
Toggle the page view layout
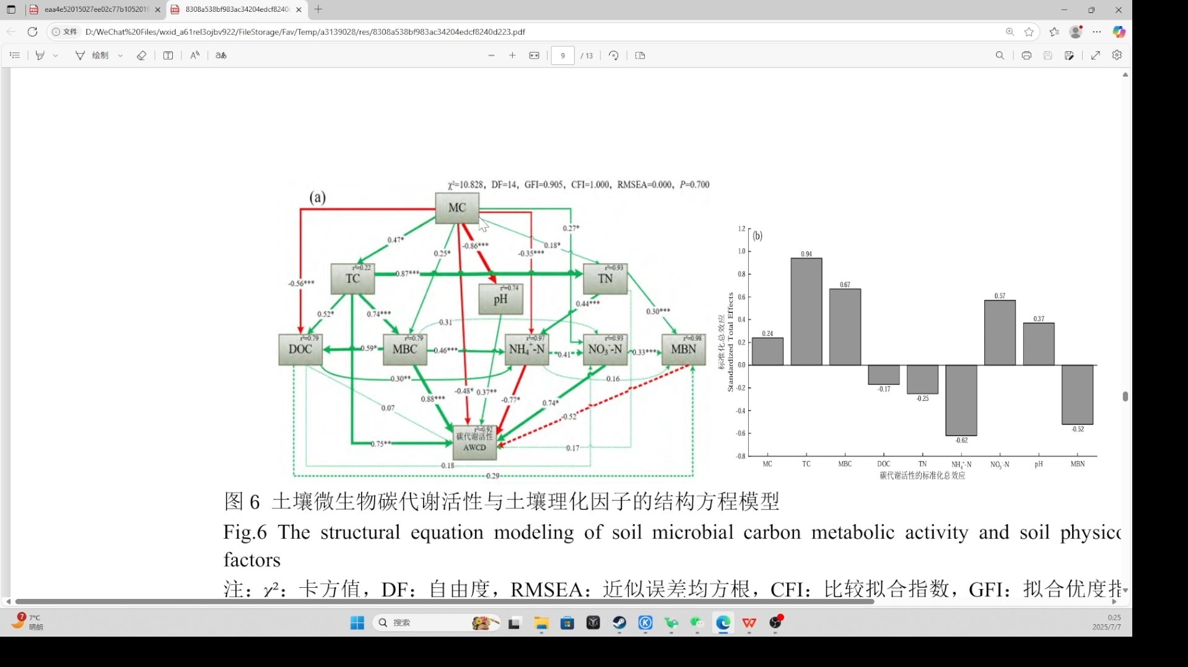coord(640,55)
